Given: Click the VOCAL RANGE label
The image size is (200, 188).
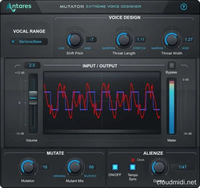Looking at the screenshot, I should pyautogui.click(x=29, y=31).
